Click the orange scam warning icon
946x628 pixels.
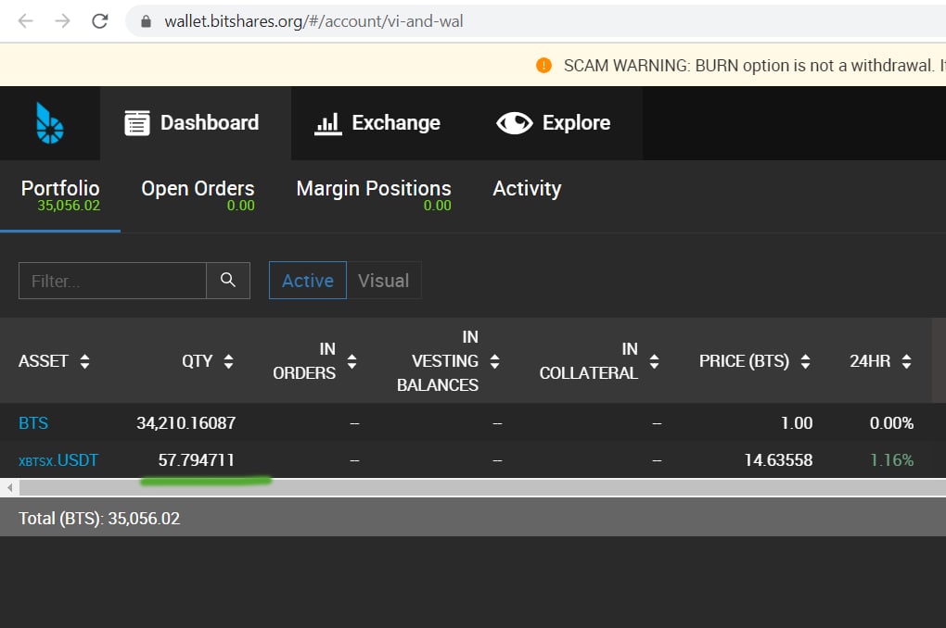coord(543,65)
